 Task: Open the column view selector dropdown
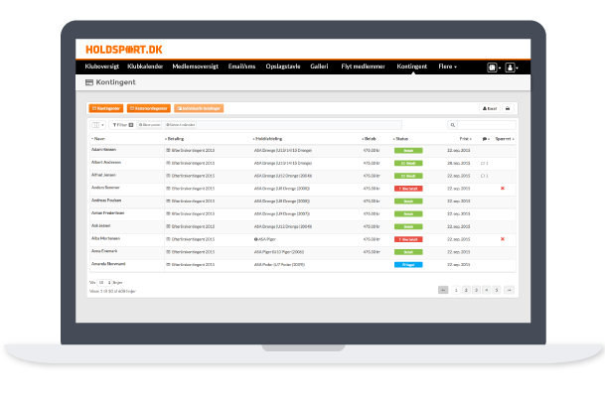97,125
